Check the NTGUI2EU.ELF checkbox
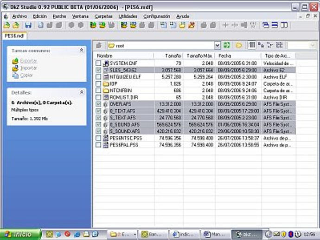Viewport: 320px width, 240px height. [98, 77]
